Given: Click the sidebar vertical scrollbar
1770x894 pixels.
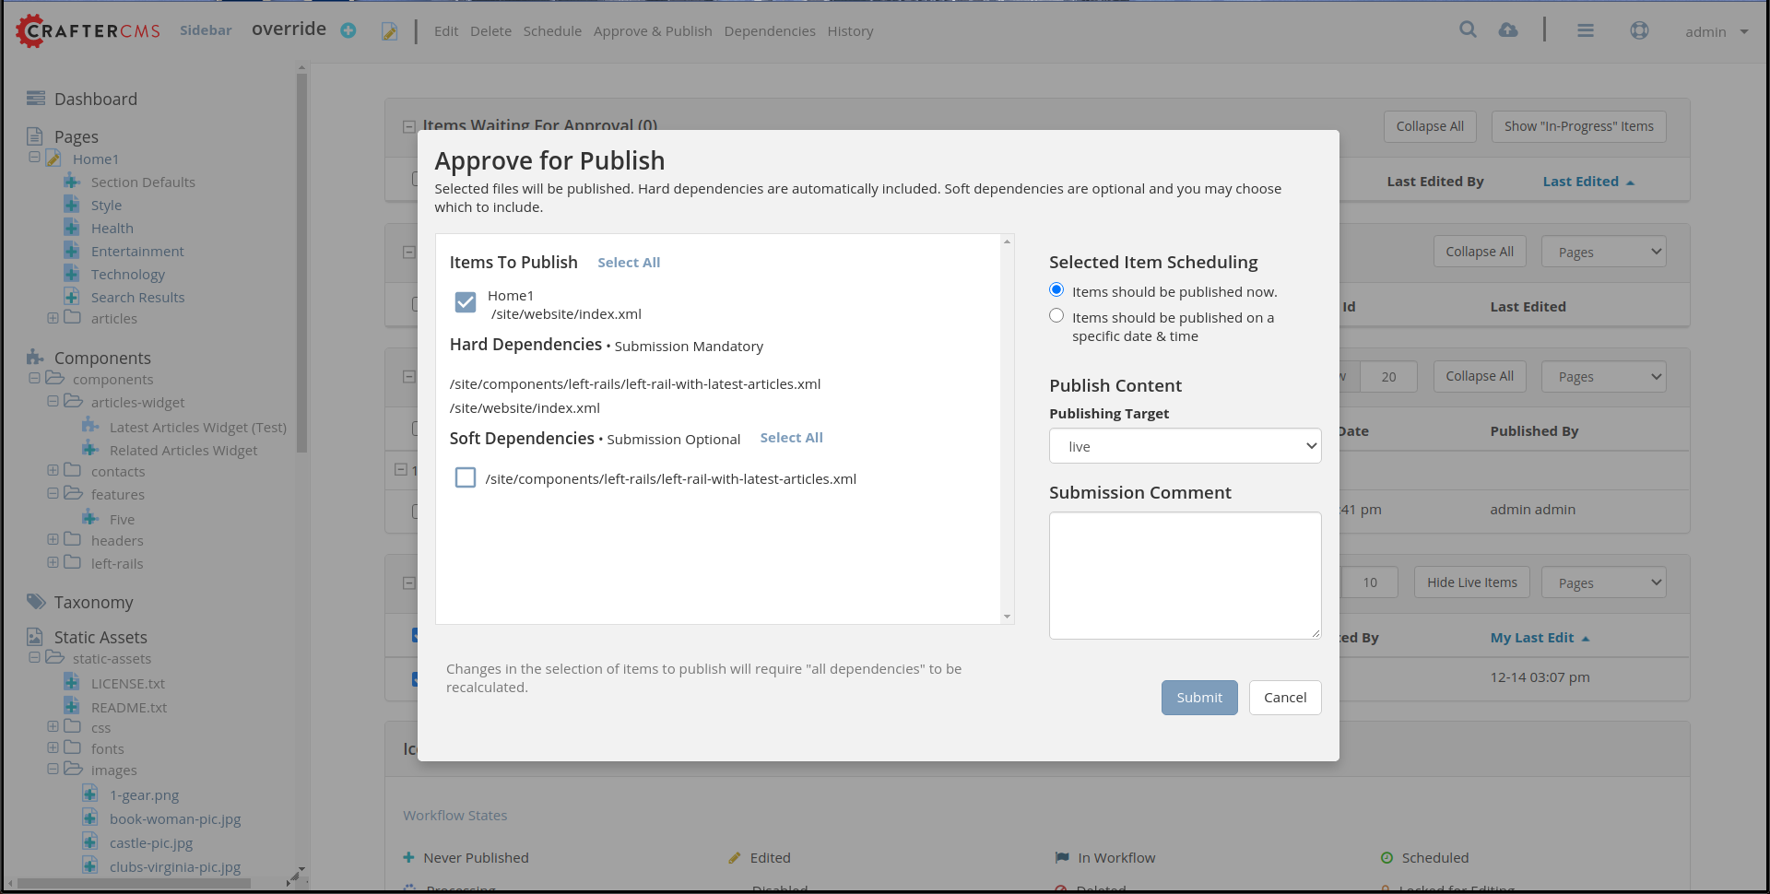Looking at the screenshot, I should (301, 263).
